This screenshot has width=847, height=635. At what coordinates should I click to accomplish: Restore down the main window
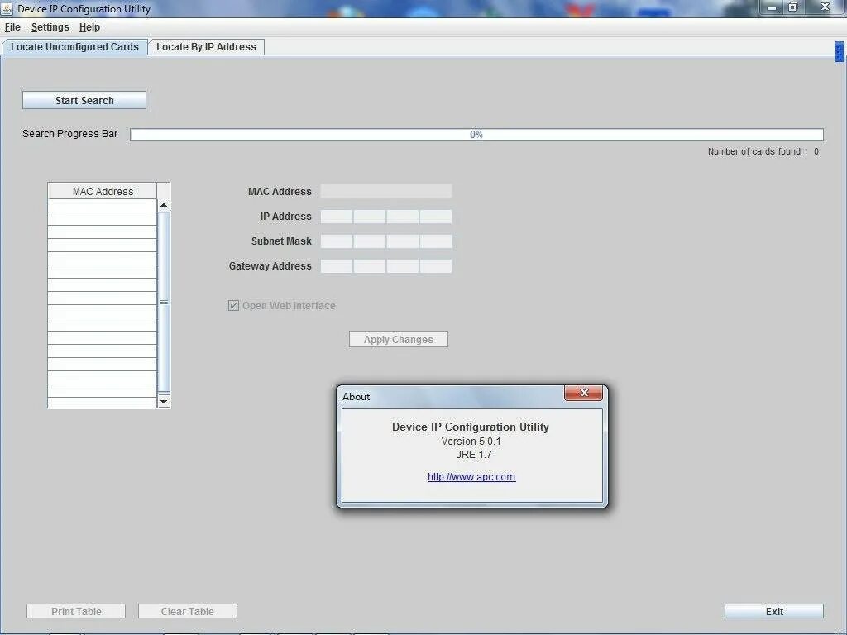pos(793,7)
